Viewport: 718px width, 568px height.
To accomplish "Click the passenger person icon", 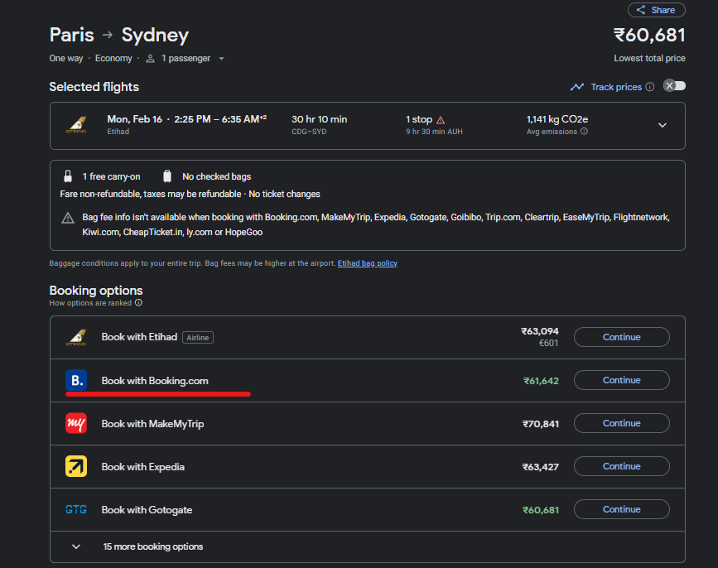I will click(x=150, y=59).
